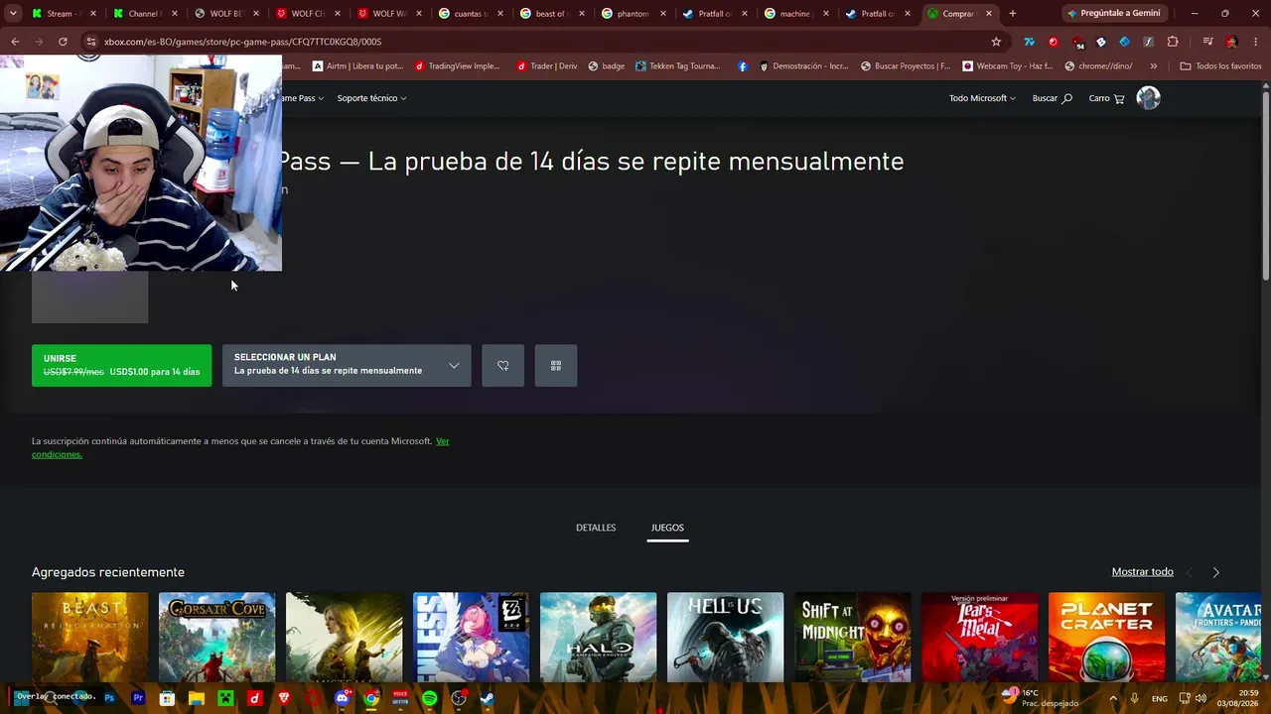This screenshot has width=1271, height=714.
Task: Open the Todos los favoritos folder
Action: (x=1220, y=66)
